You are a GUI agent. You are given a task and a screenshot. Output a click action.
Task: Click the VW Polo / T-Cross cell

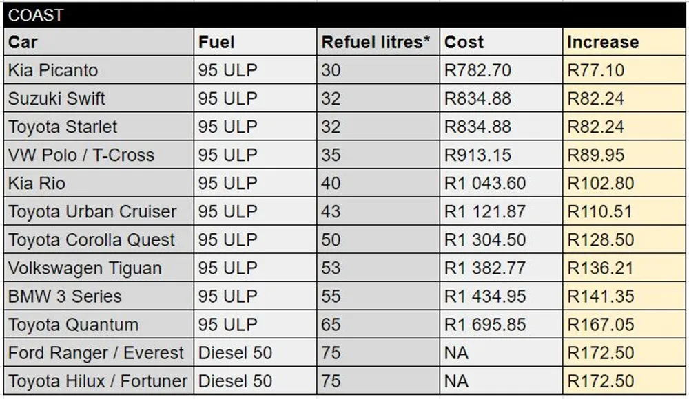[x=99, y=155]
